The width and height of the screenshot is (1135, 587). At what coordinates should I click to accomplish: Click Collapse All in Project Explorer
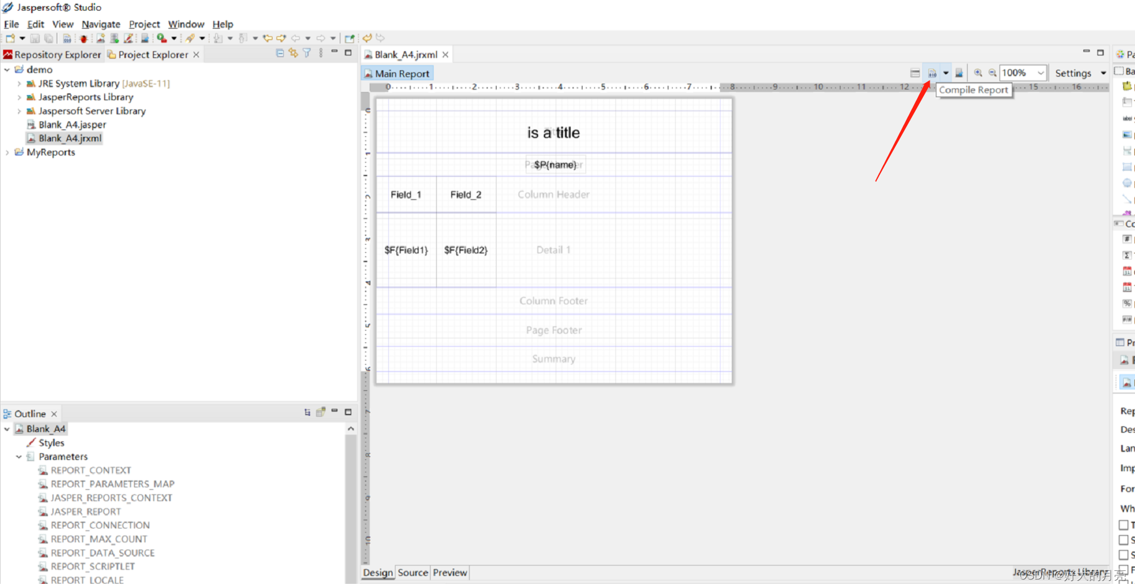click(280, 54)
